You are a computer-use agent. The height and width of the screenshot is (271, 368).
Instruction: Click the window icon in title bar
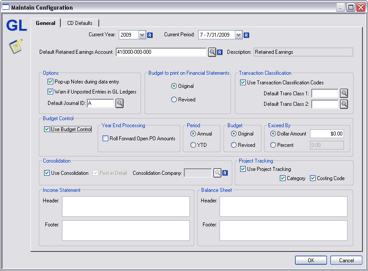click(x=6, y=7)
